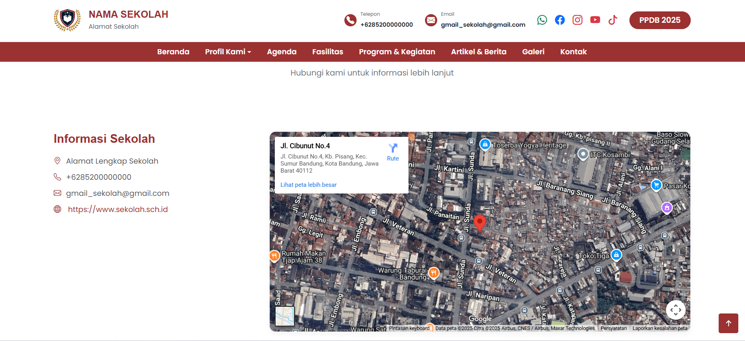Screen dimensions: 745x341
Task: Open the YouTube social icon
Action: coord(595,20)
